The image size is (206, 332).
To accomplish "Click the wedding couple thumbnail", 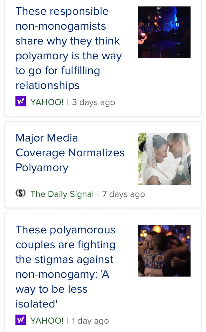I will coord(164,159).
